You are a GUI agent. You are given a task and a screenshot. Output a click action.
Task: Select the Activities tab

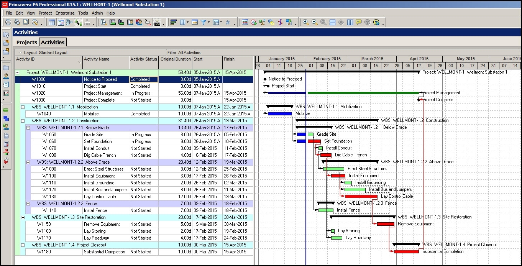53,42
